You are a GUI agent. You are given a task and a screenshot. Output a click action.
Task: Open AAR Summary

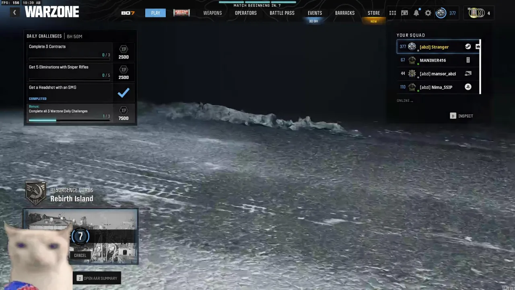(x=97, y=278)
